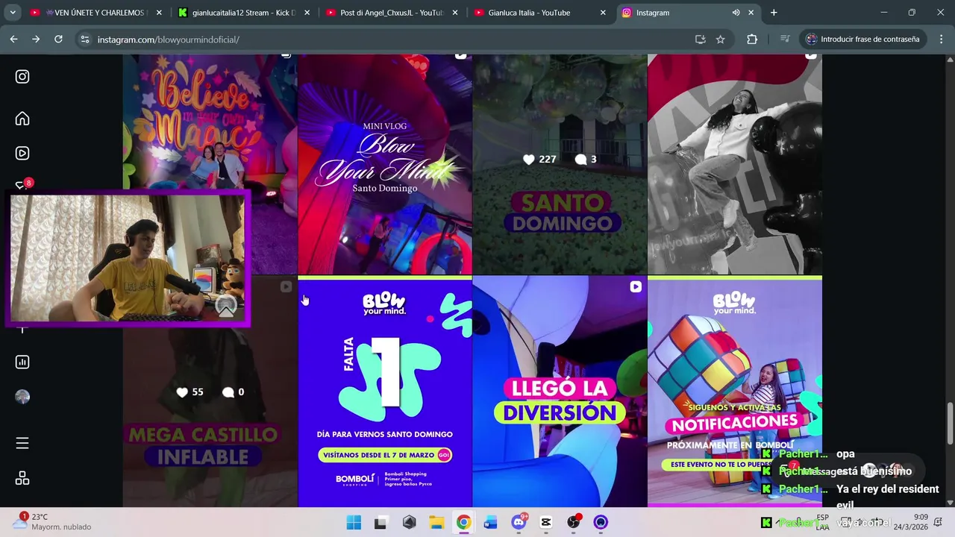The width and height of the screenshot is (955, 537).
Task: Click the 227 likes count
Action: click(539, 159)
